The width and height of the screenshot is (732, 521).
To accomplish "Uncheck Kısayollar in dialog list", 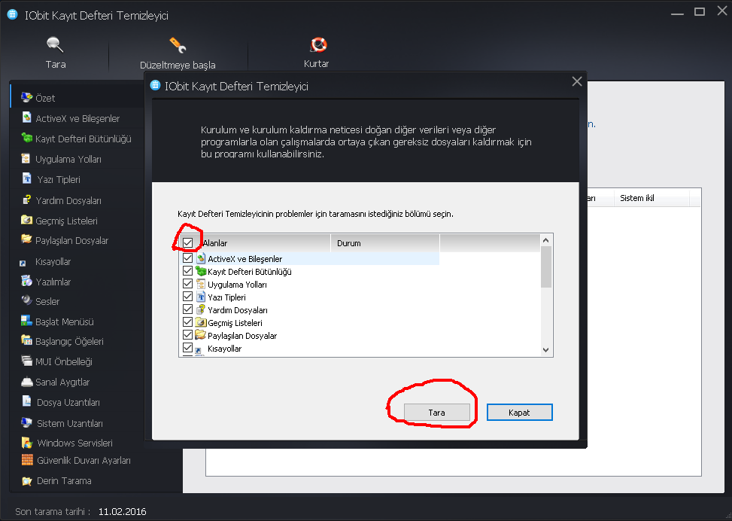I will pyautogui.click(x=187, y=348).
